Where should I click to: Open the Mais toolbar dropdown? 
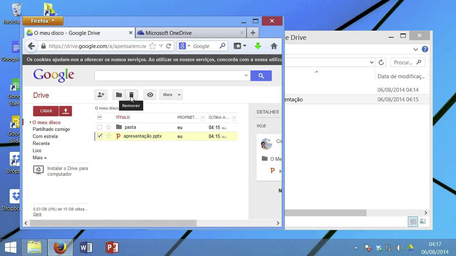click(171, 95)
